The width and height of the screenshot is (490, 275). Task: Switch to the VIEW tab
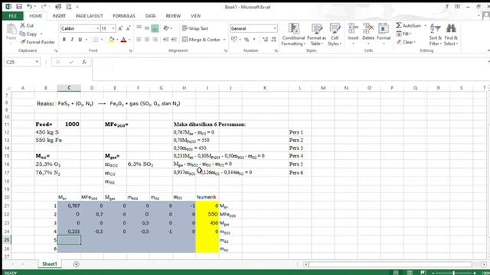click(196, 16)
